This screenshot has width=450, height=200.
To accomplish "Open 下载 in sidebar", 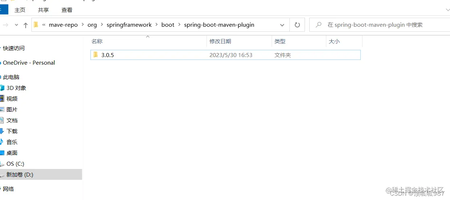I will click(x=12, y=131).
